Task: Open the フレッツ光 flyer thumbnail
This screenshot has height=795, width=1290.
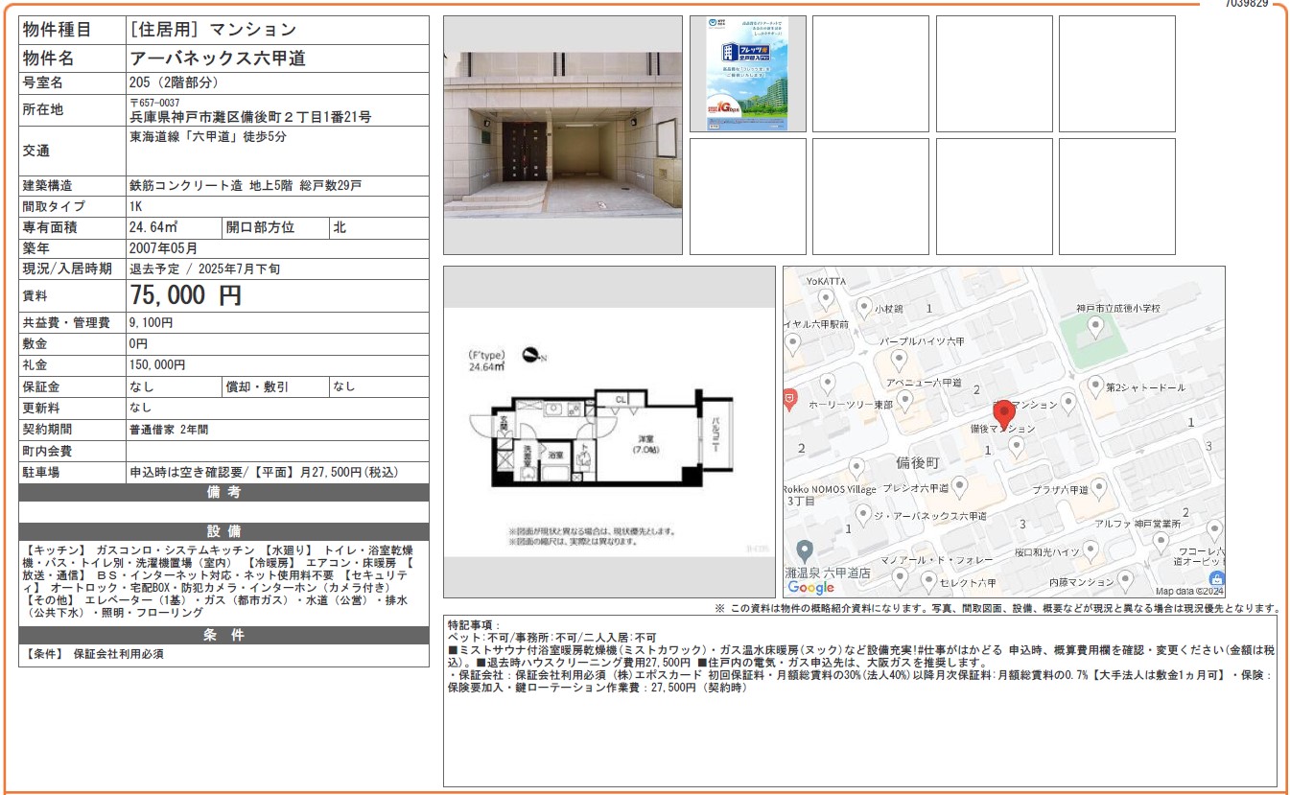Action: tap(747, 74)
